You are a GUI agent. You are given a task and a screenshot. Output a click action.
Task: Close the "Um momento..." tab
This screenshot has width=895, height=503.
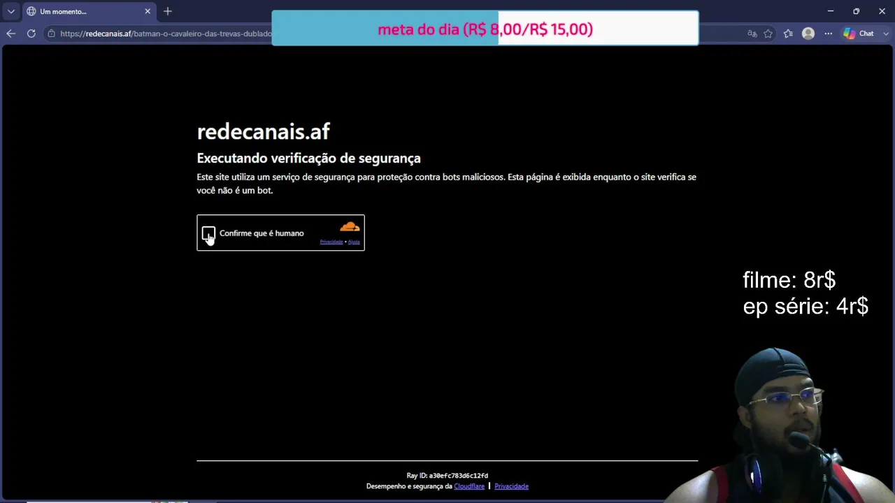coord(148,11)
